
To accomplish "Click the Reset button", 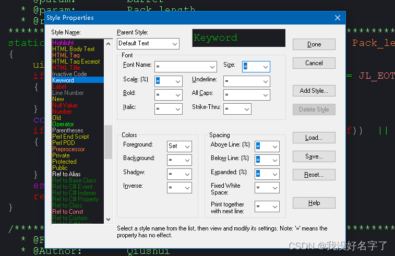I will pos(314,175).
